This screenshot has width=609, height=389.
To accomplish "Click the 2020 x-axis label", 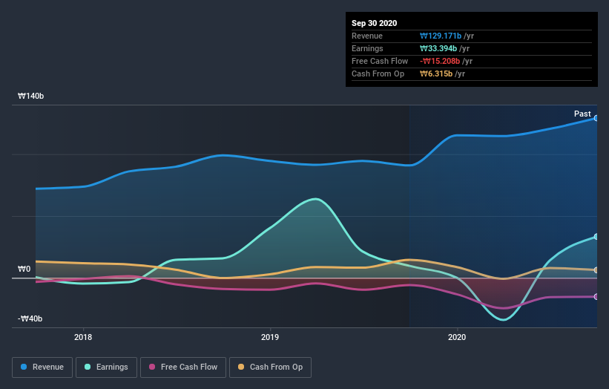I will click(x=457, y=337).
